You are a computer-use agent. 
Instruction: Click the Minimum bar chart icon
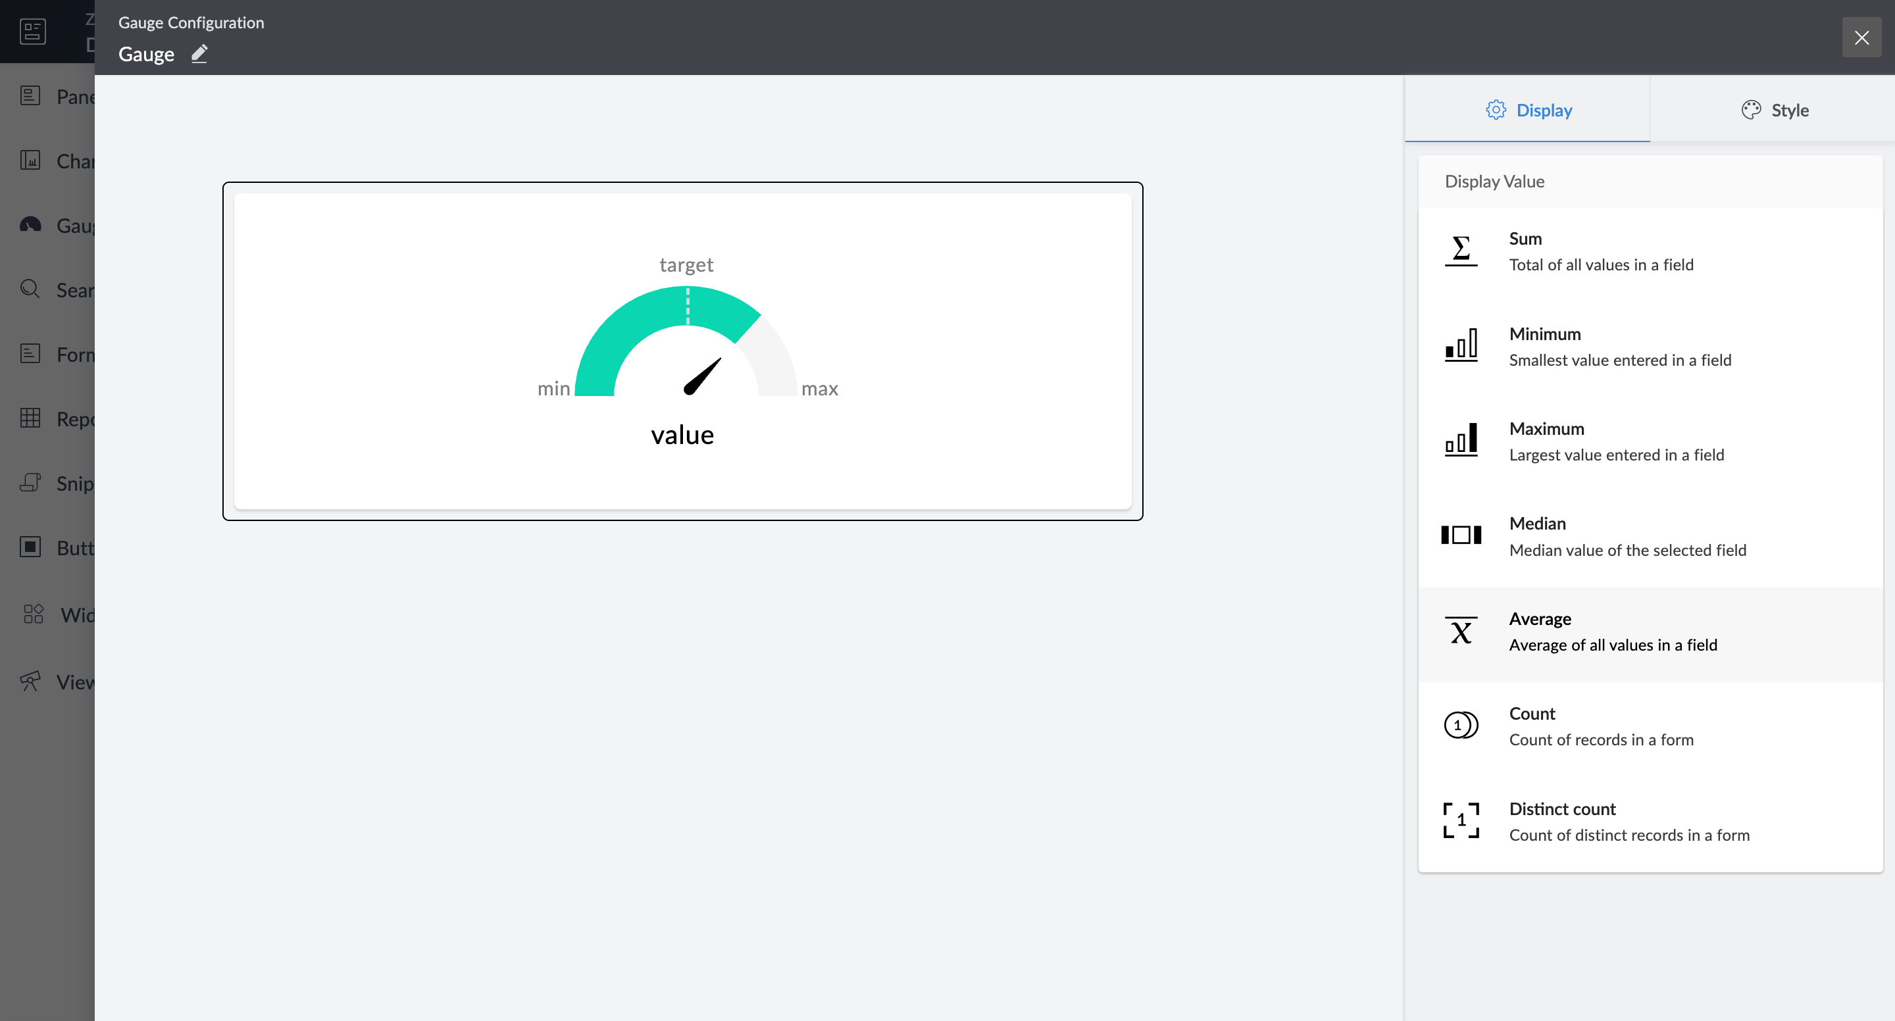1461,346
